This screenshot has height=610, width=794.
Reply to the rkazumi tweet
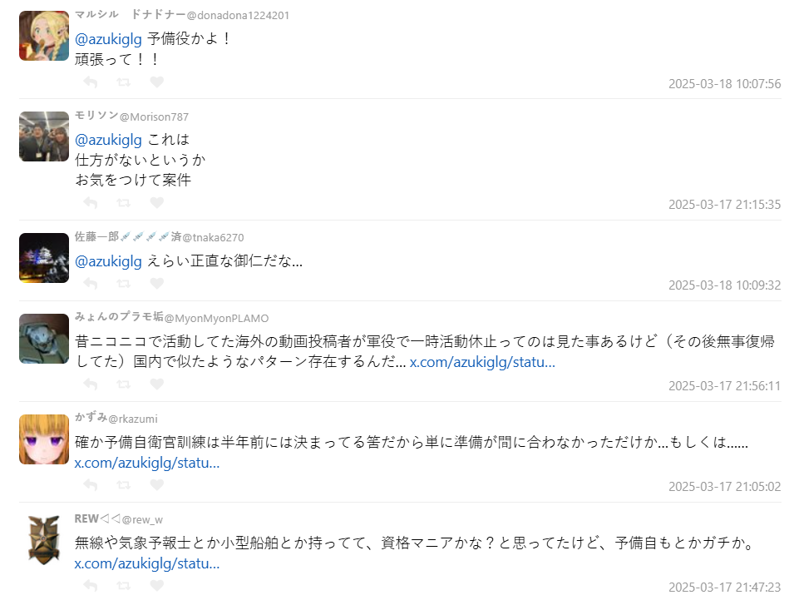[91, 485]
